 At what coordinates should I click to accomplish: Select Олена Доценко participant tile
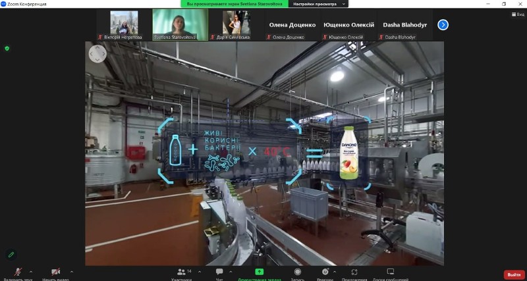tap(292, 25)
